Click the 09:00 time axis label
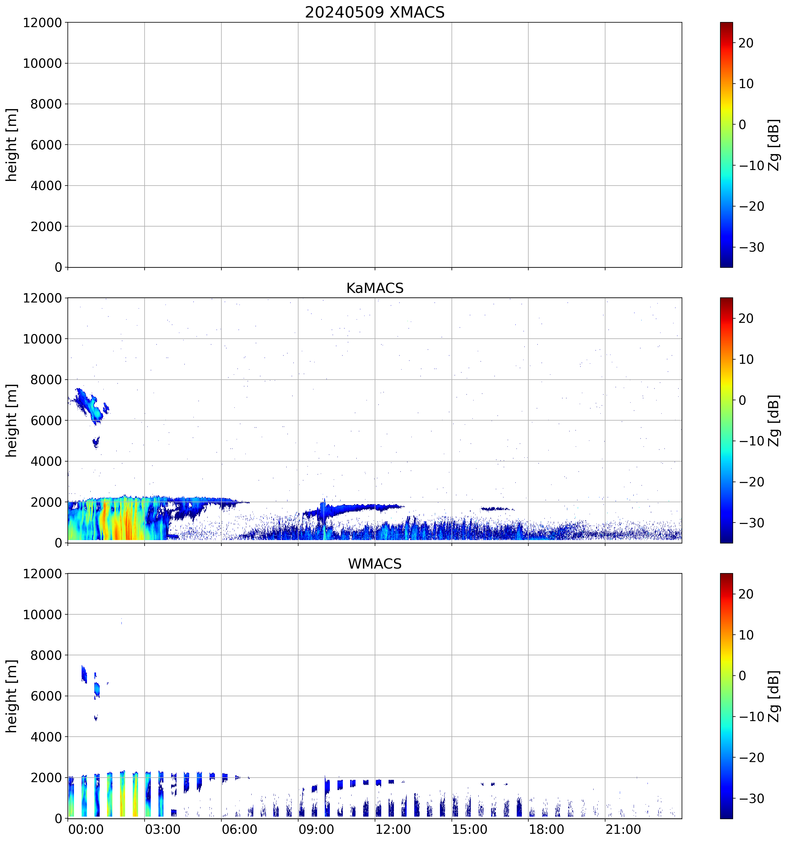The height and width of the screenshot is (842, 787). pos(316,829)
